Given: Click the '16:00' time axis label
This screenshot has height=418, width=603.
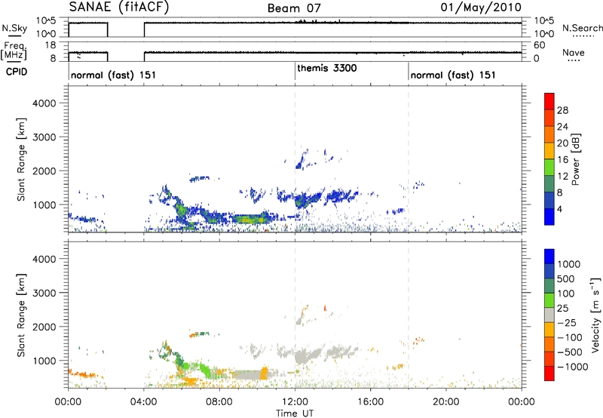Looking at the screenshot, I should click(x=371, y=402).
